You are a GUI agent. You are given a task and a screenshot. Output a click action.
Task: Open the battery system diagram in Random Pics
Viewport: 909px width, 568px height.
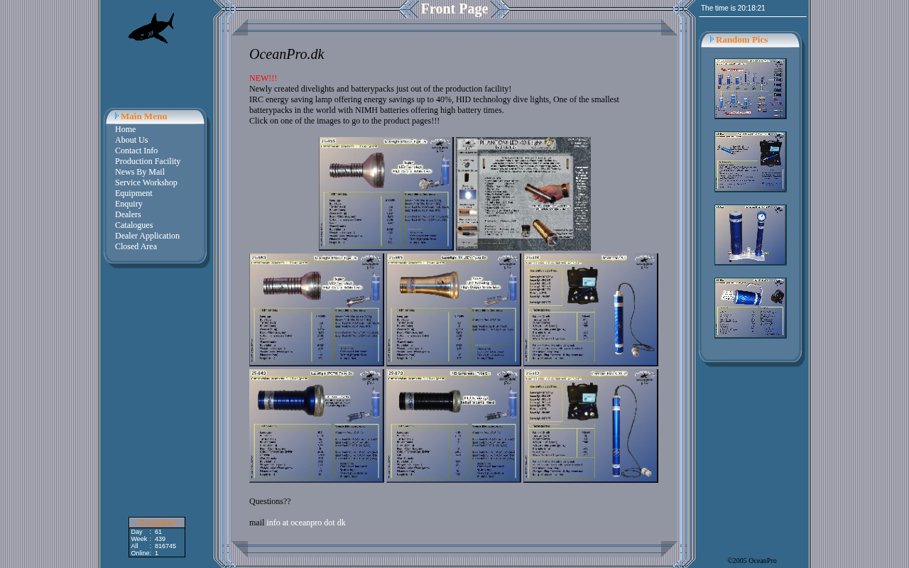tap(750, 89)
